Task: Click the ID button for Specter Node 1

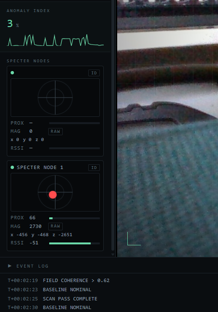Action: pyautogui.click(x=94, y=168)
